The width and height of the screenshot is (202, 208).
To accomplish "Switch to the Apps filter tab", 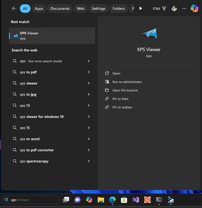I will click(39, 9).
